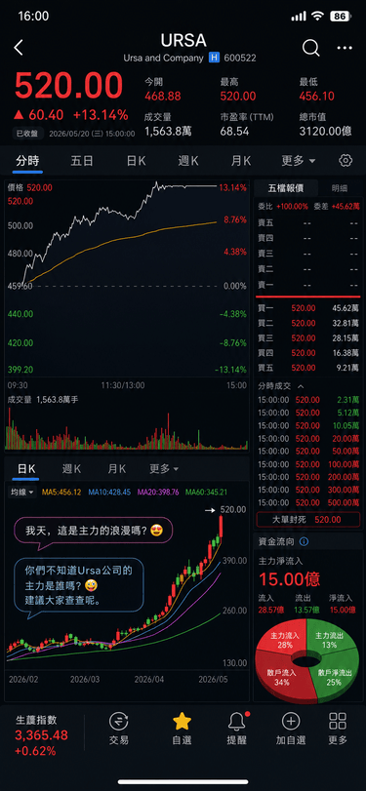The height and width of the screenshot is (791, 366).
Task: Select the lower 週K tab
Action: pyautogui.click(x=71, y=468)
